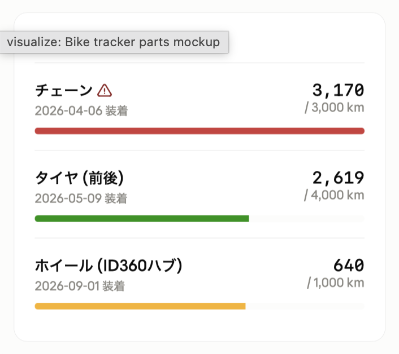399x354 pixels.
Task: Click the chain warning triangle icon
Action: [x=105, y=91]
